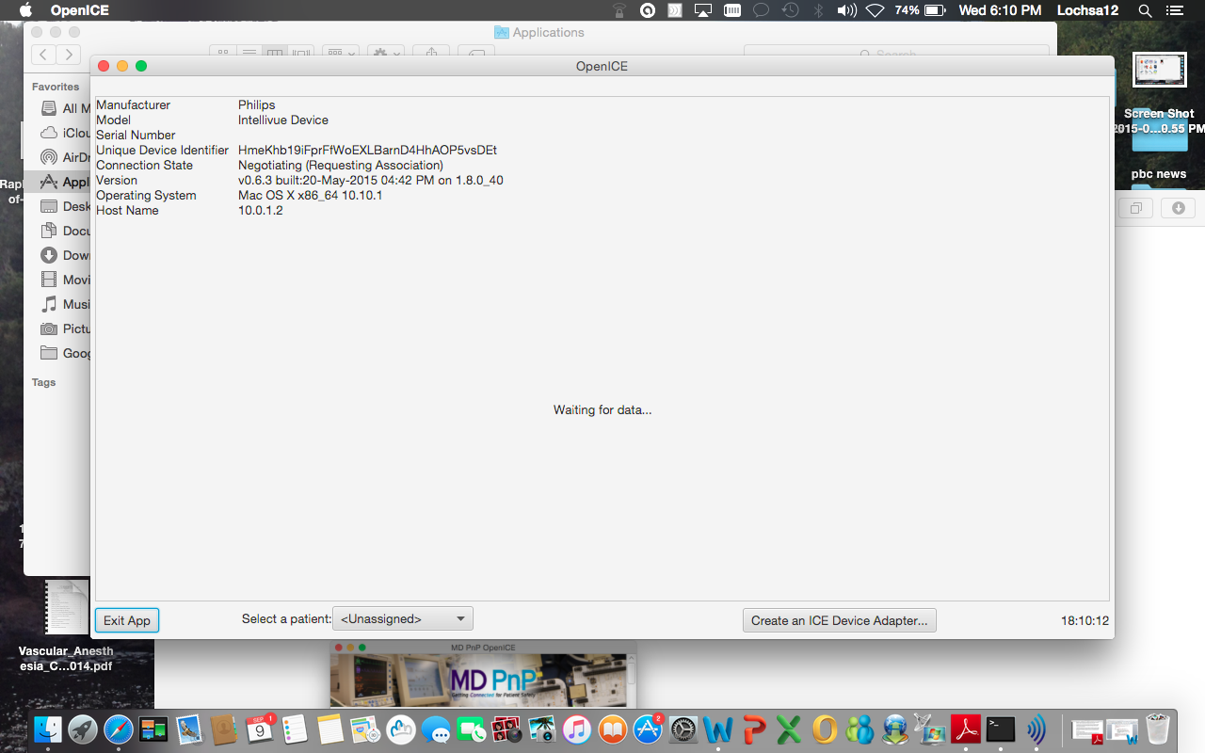Screen dimensions: 1205x753
Task: Click the Manufacturer value Philips
Action: pyautogui.click(x=256, y=104)
